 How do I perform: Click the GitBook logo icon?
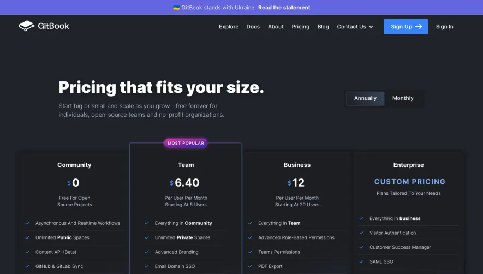[27, 26]
